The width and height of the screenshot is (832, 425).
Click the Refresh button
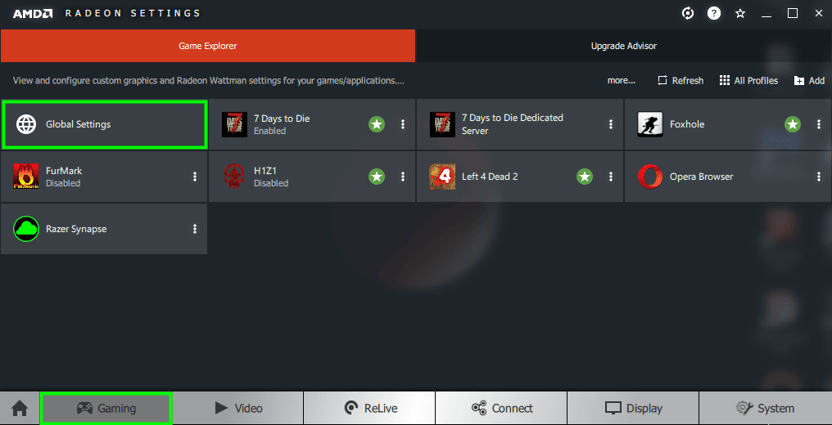coord(681,80)
